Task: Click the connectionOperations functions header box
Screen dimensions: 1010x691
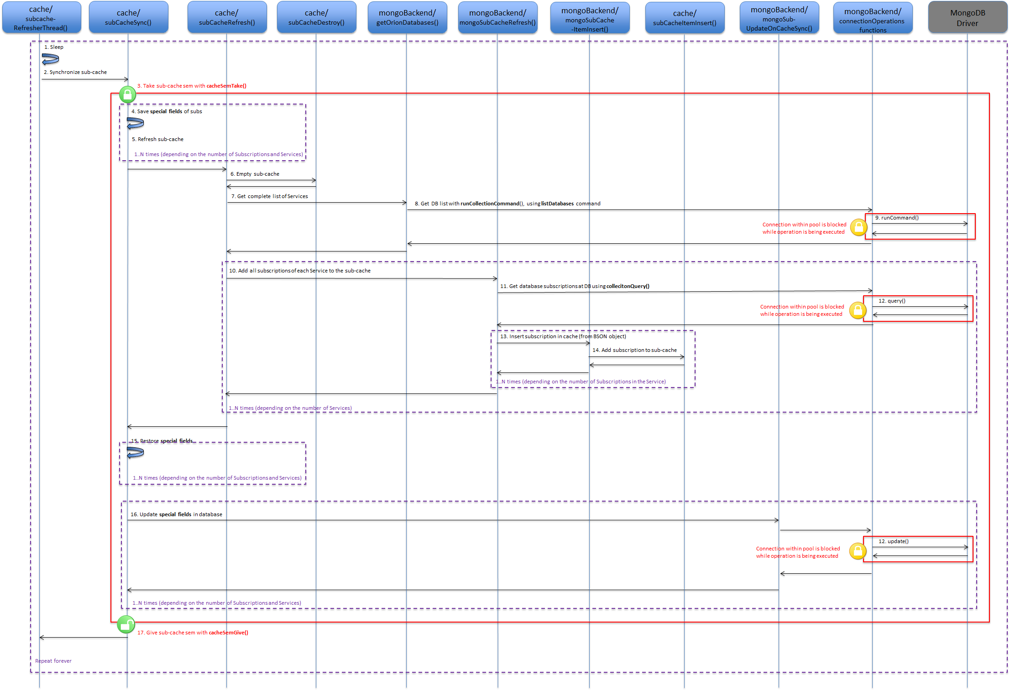Action: (873, 18)
